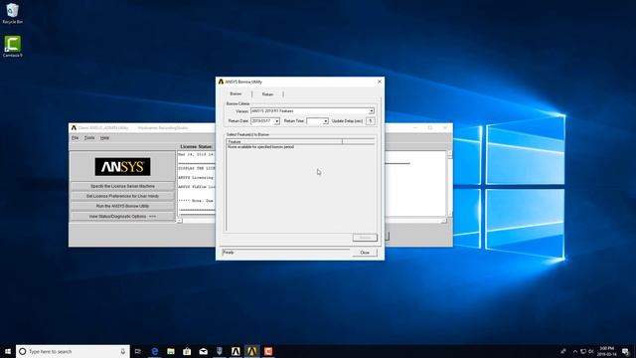Show hidden system tray icons
Image resolution: width=636 pixels, height=358 pixels.
(x=574, y=351)
